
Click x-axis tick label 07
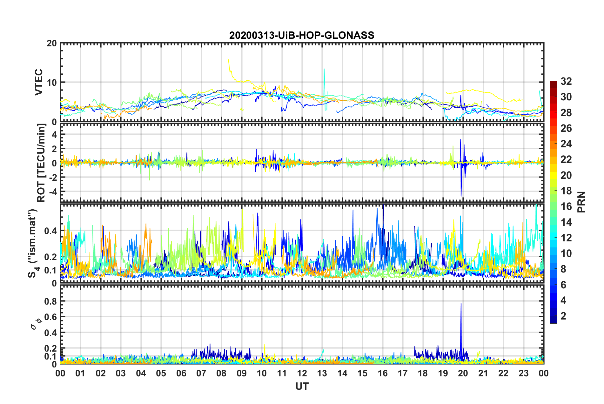[x=201, y=373]
